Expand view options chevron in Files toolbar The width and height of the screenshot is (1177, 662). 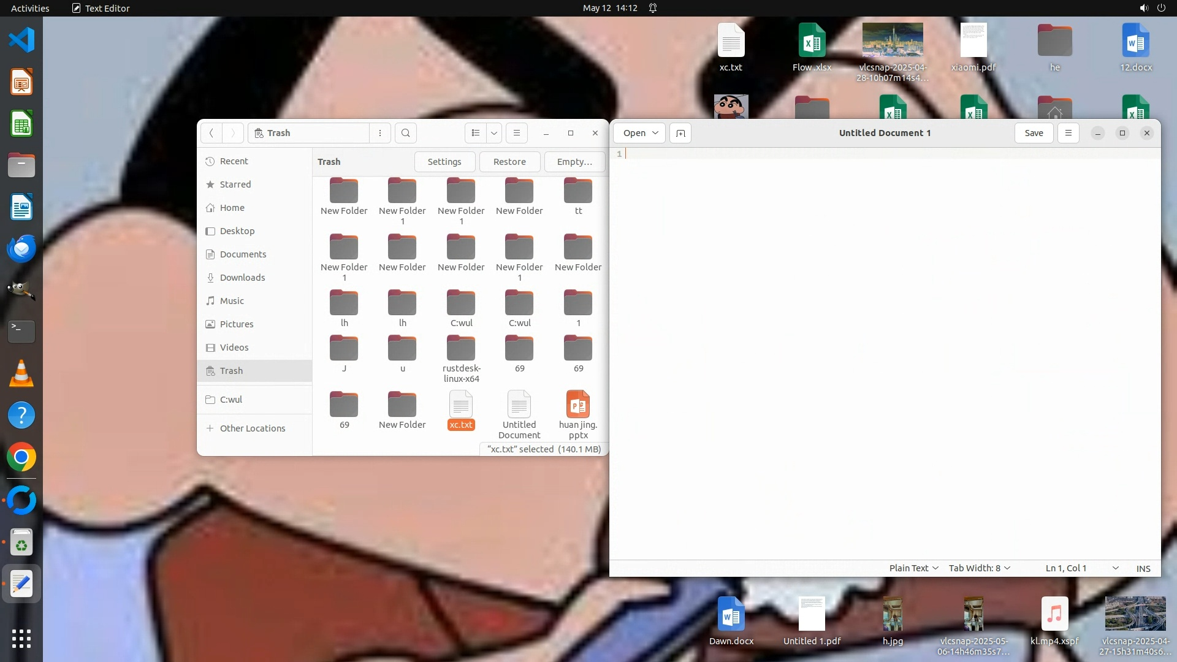pos(494,133)
